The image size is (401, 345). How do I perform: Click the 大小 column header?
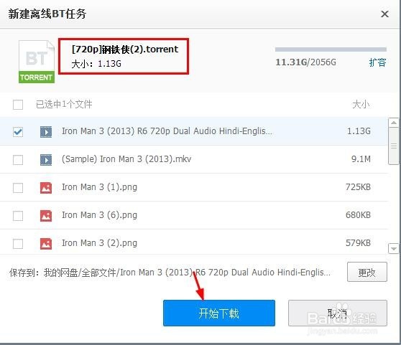click(x=361, y=105)
